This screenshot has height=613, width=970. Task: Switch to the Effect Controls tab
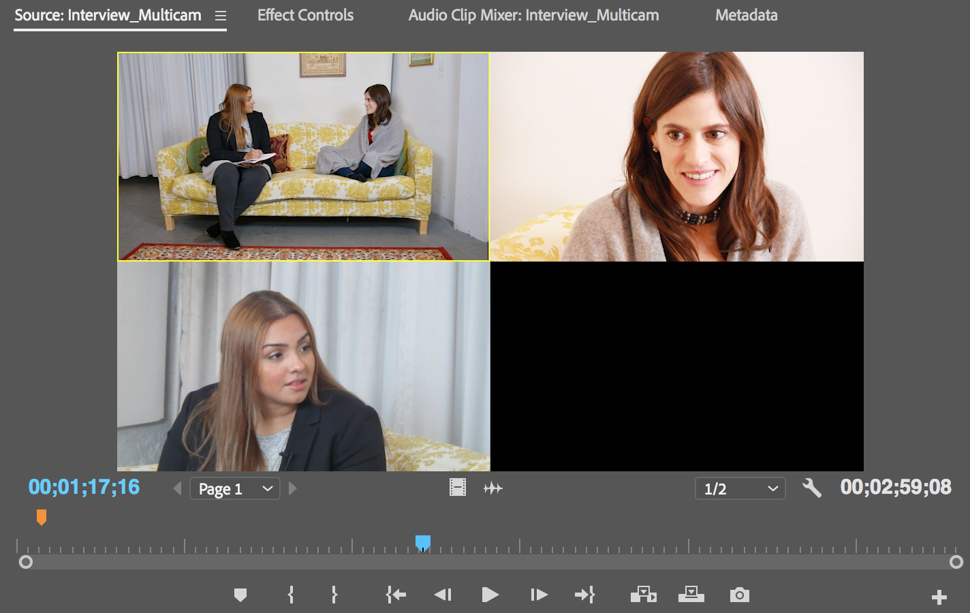point(305,15)
